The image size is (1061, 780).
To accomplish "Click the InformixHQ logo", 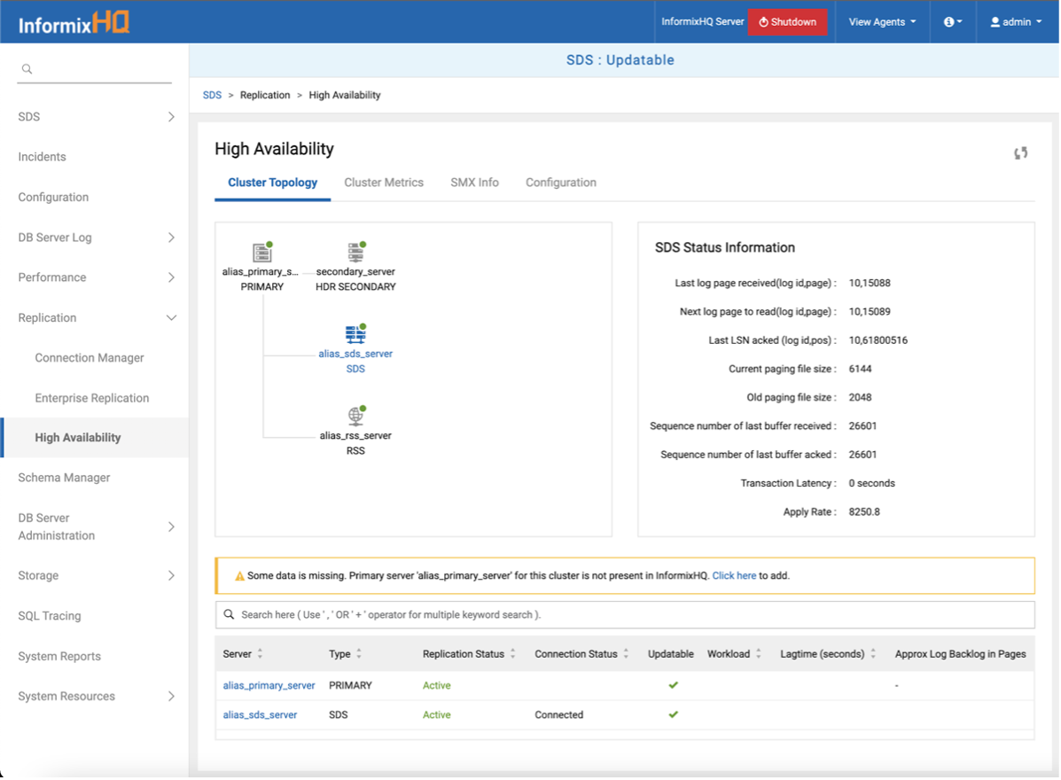I will click(74, 22).
